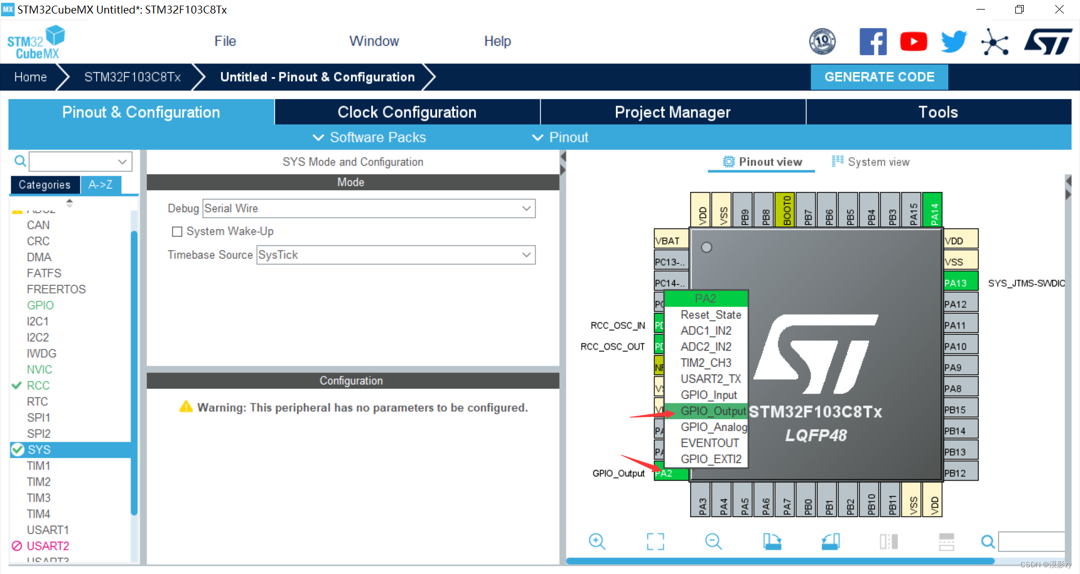The width and height of the screenshot is (1080, 574).
Task: Select the Categories tab
Action: (44, 185)
